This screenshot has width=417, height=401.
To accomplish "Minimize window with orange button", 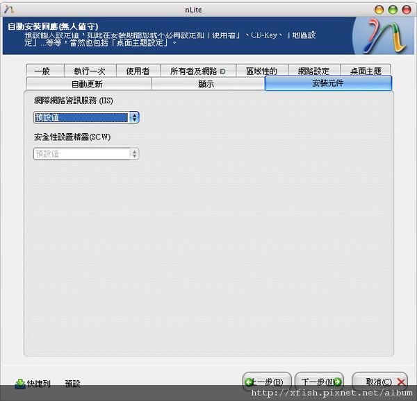I will [x=379, y=10].
